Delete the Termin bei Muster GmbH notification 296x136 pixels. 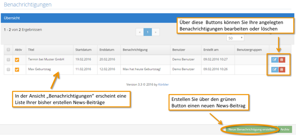pos(281,60)
